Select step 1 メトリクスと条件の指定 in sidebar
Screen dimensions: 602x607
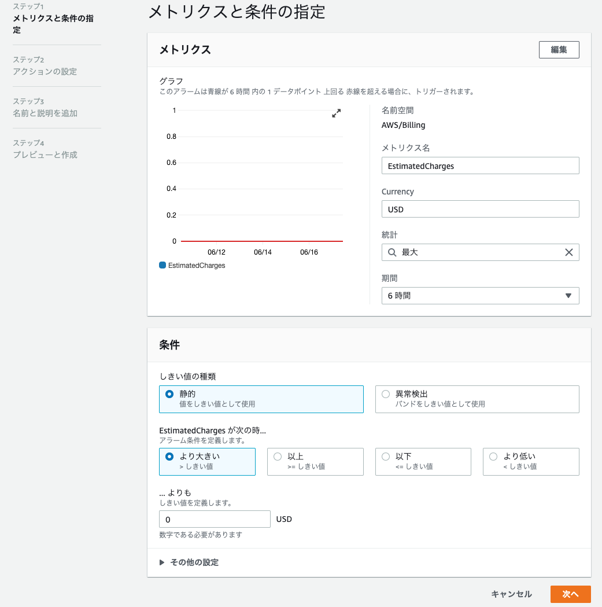pos(53,24)
